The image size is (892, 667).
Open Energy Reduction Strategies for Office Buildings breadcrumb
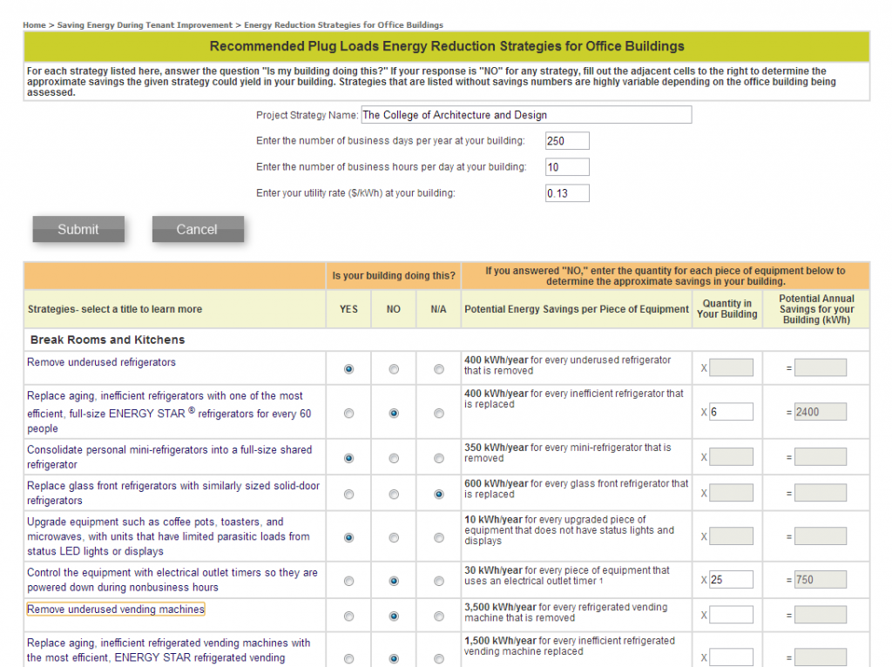pos(343,25)
